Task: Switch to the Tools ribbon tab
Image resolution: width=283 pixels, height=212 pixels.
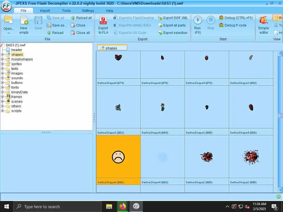Action: click(x=66, y=11)
